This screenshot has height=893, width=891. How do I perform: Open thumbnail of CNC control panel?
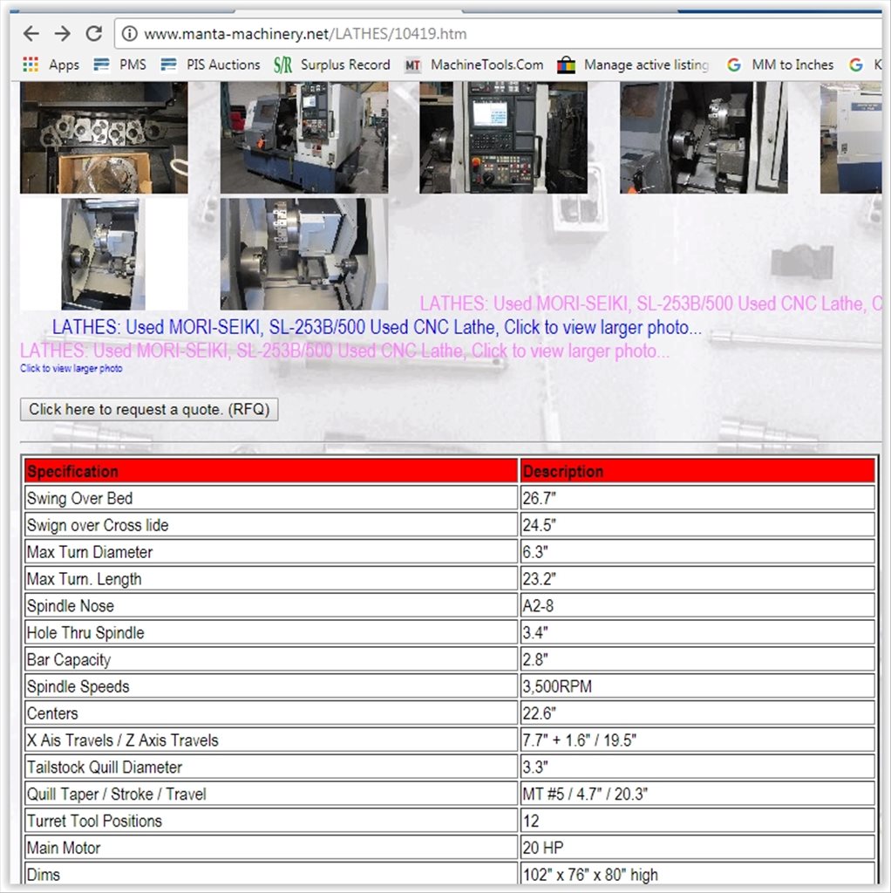(x=503, y=138)
